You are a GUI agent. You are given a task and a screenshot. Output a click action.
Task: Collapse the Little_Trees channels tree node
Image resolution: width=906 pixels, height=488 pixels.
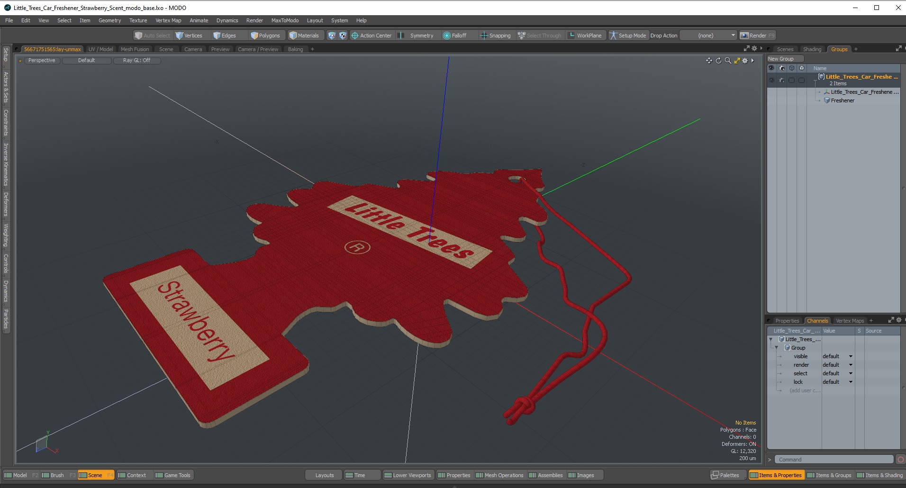click(x=771, y=339)
